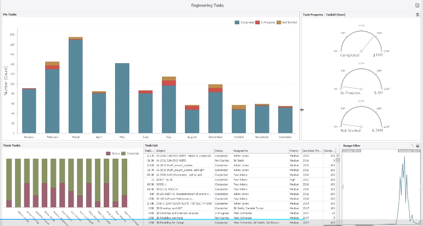Sort by the TaskId column header

149,151
